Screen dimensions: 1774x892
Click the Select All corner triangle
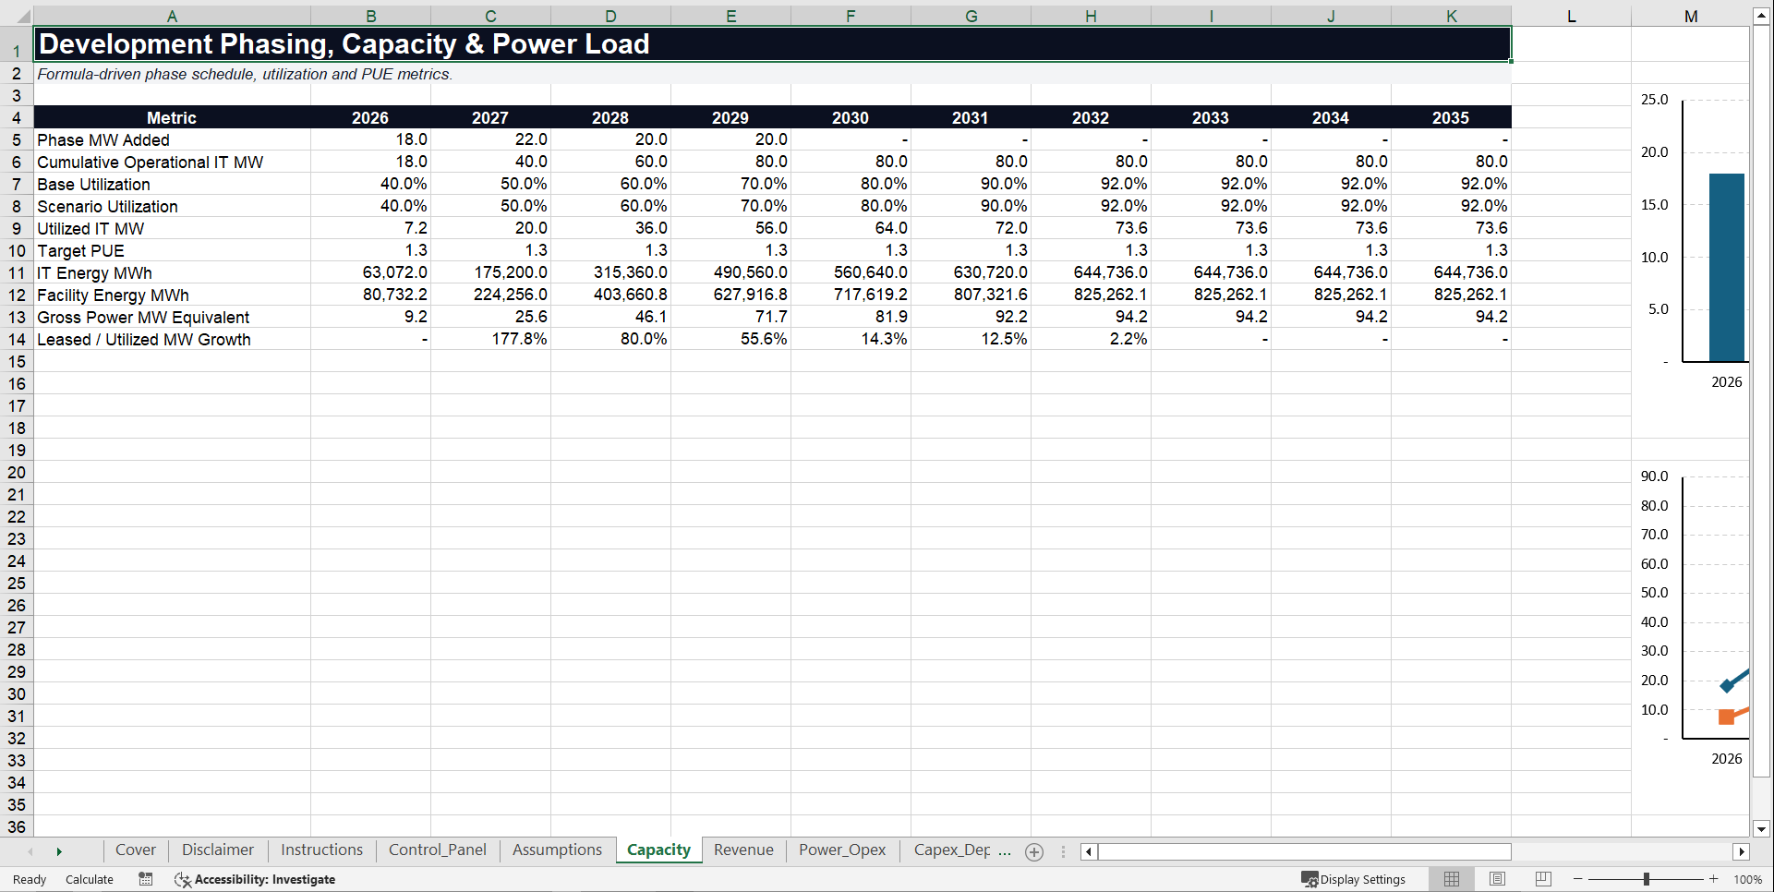pos(22,17)
